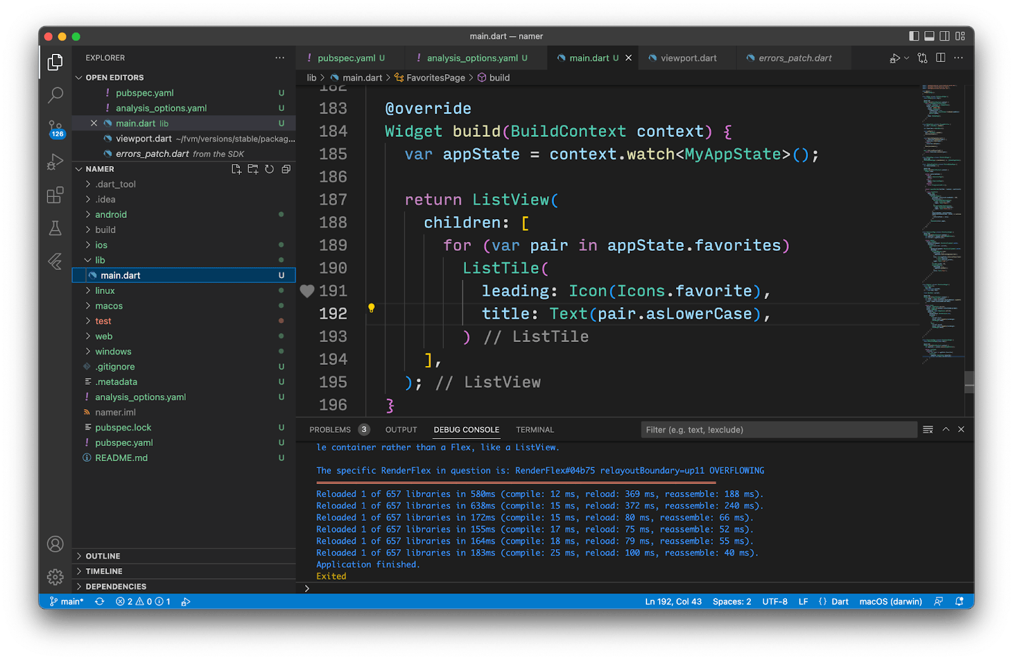
Task: Open the run configuration dropdown arrow
Action: pyautogui.click(x=905, y=58)
